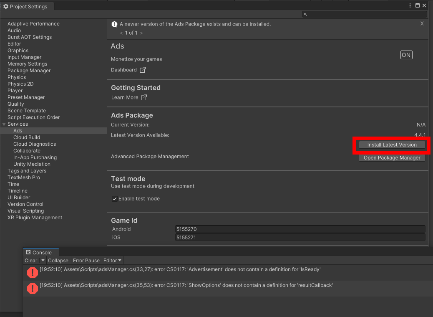This screenshot has height=317, width=433.
Task: Select Visual Scripting settings
Action: 26,211
